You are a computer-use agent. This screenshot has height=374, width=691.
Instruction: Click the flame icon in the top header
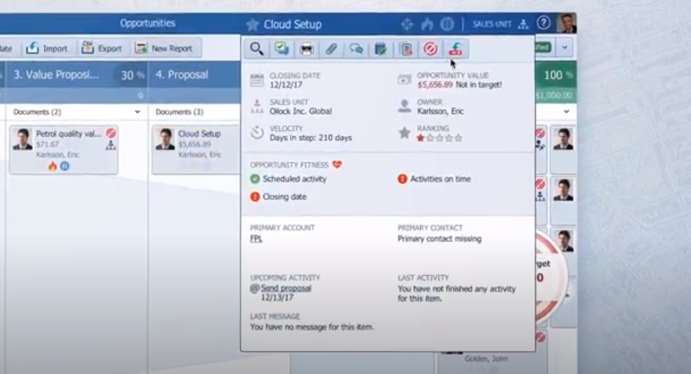click(427, 23)
